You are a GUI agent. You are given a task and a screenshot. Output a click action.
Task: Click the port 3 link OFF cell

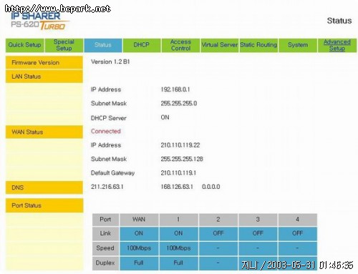[258, 234]
